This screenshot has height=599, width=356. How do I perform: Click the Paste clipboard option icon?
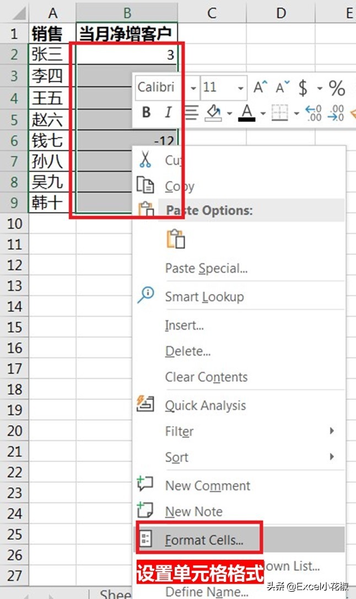click(176, 240)
